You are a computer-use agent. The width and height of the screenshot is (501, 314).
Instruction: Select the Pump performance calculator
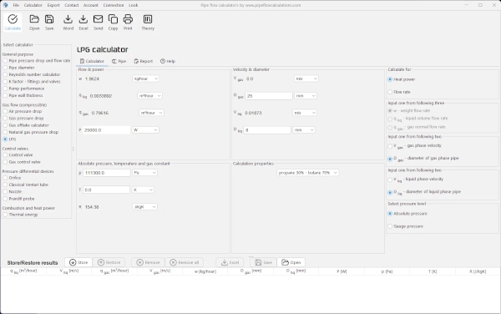point(23,89)
